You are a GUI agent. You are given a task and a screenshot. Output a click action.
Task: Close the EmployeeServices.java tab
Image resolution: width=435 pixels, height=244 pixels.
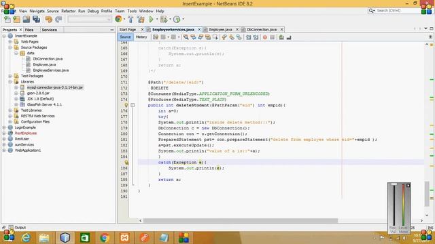[199, 29]
